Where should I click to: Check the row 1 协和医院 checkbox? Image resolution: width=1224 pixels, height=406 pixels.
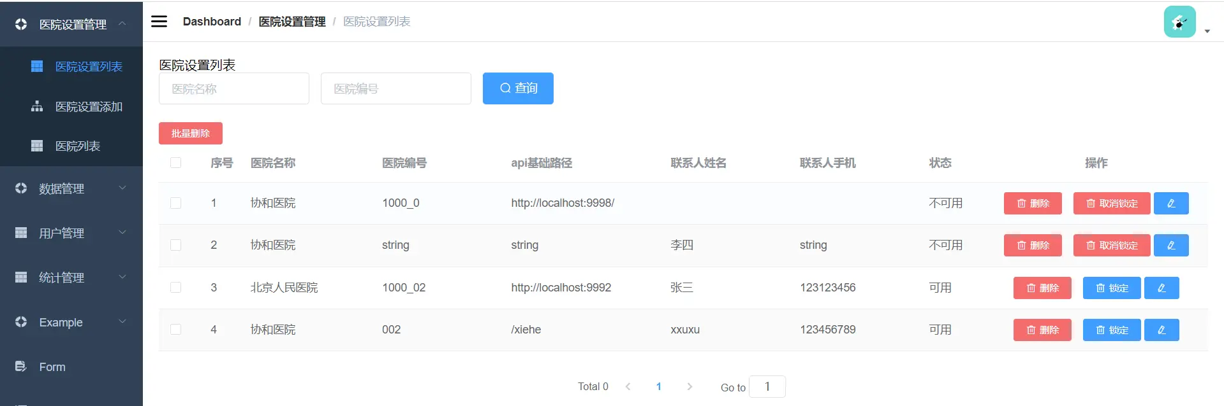[x=176, y=203]
